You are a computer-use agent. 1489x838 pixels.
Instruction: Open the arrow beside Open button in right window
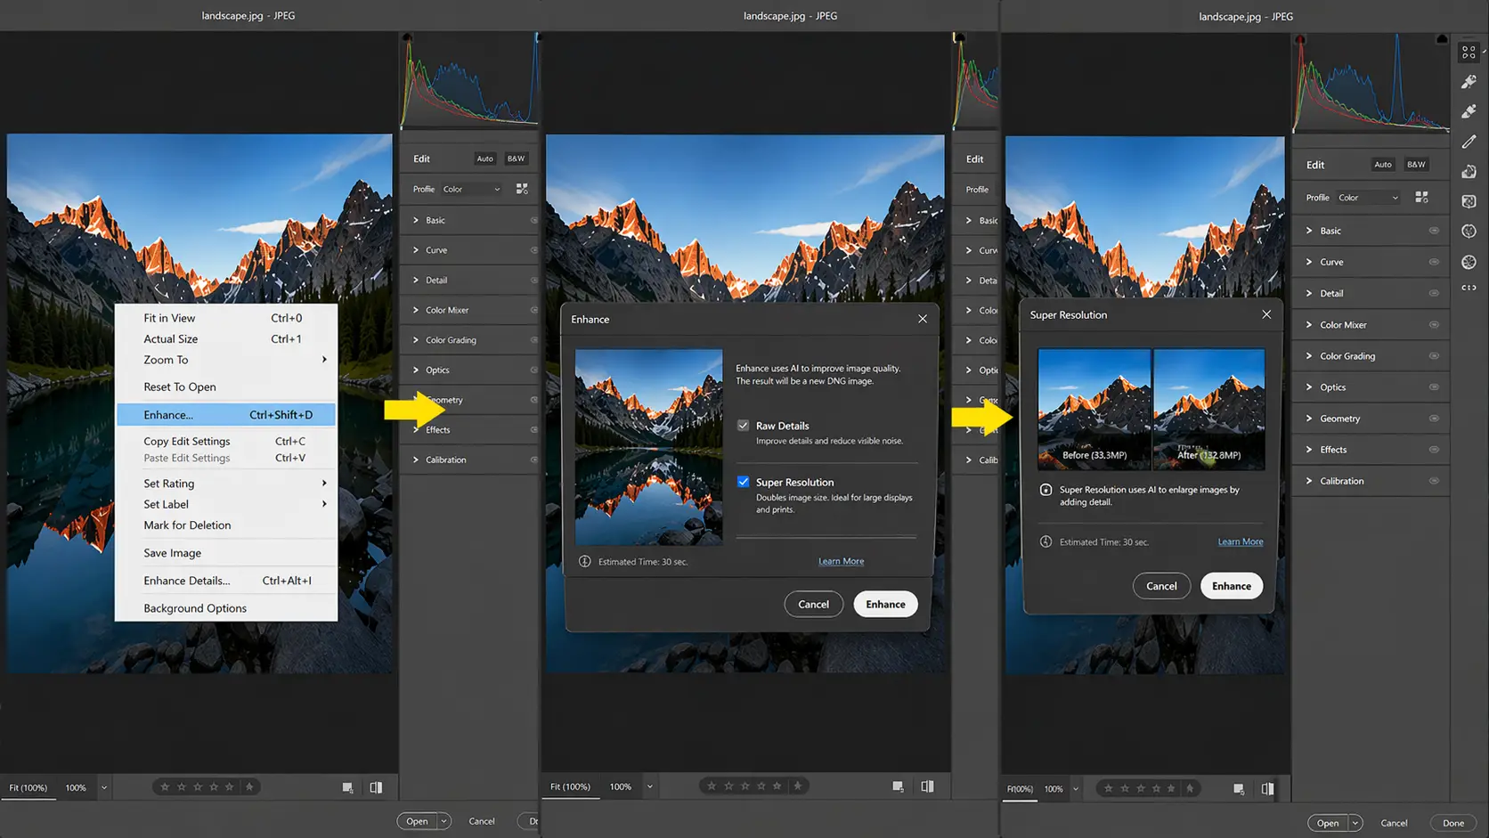1355,823
